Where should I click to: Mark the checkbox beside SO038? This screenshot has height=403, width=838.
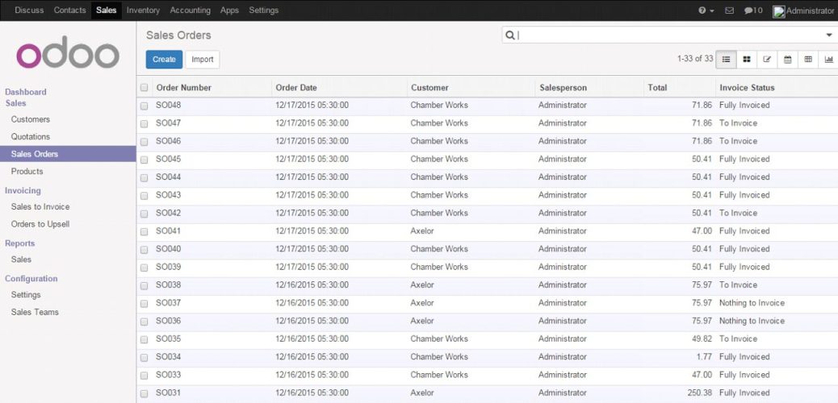[144, 285]
